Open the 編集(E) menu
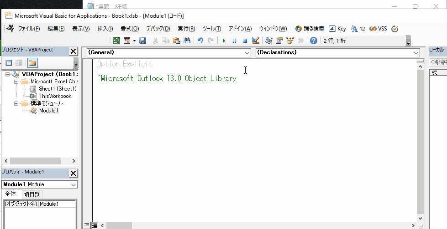The height and width of the screenshot is (229, 447). [x=56, y=28]
